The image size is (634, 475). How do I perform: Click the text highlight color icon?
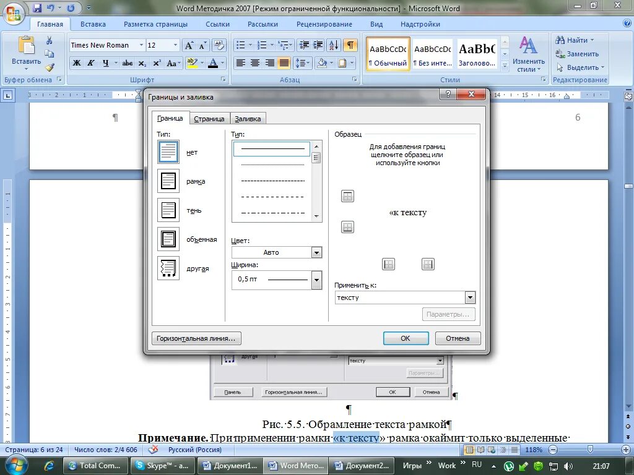click(x=192, y=63)
